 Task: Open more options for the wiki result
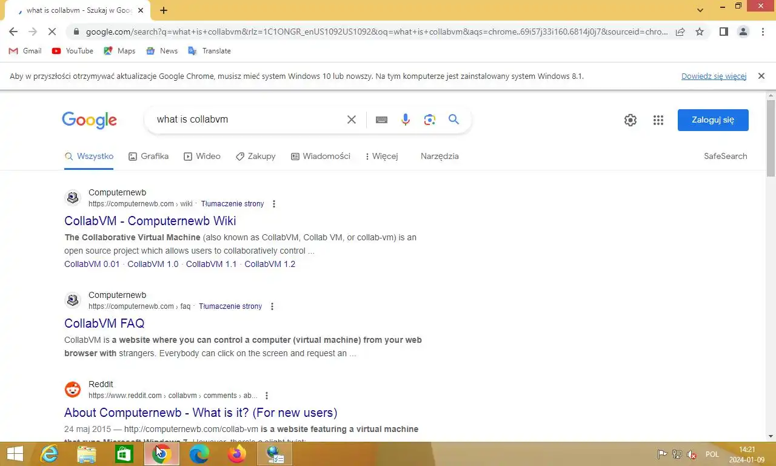click(x=274, y=204)
